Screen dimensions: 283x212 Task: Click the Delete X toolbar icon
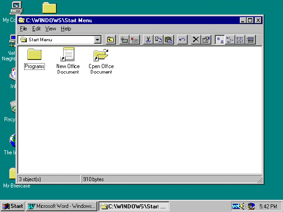196,40
